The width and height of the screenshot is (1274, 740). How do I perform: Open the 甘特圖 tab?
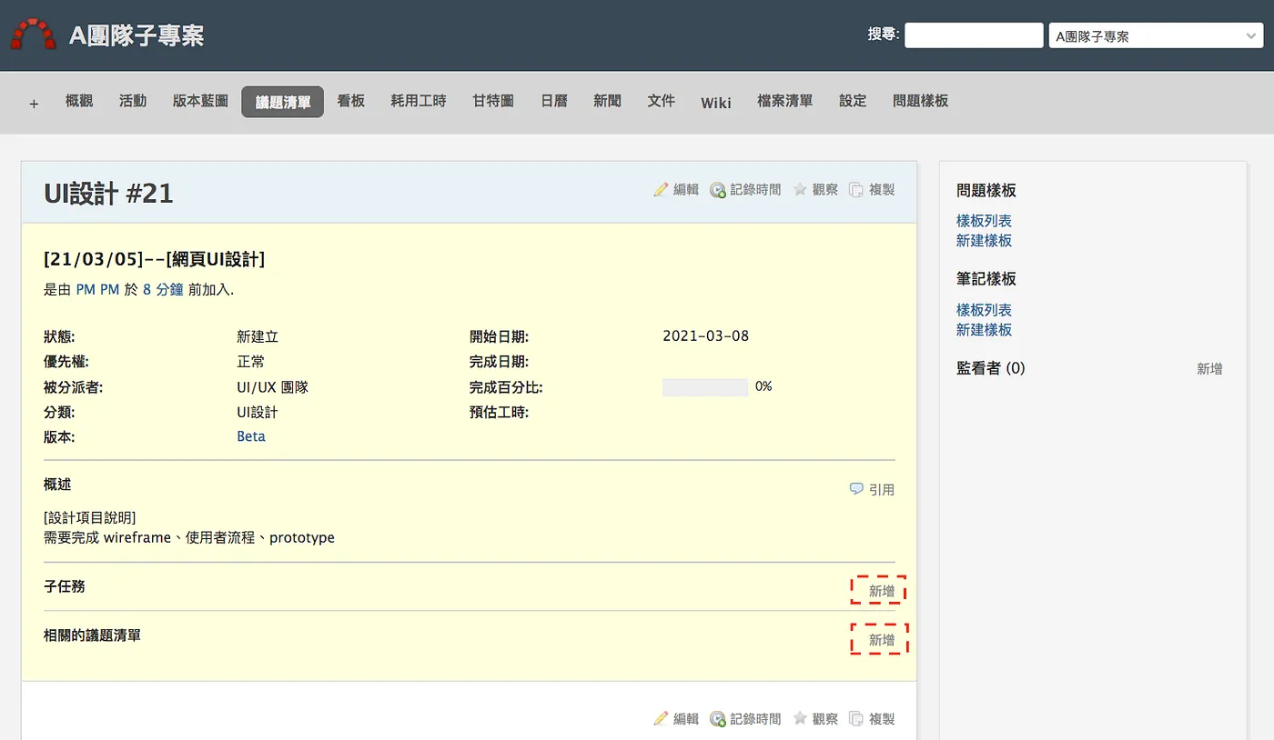coord(493,101)
